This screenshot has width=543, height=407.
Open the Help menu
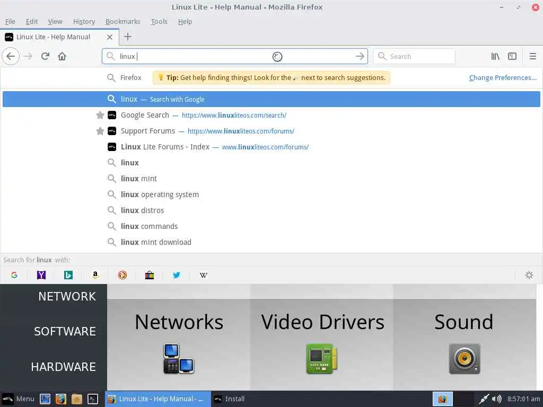(x=185, y=21)
